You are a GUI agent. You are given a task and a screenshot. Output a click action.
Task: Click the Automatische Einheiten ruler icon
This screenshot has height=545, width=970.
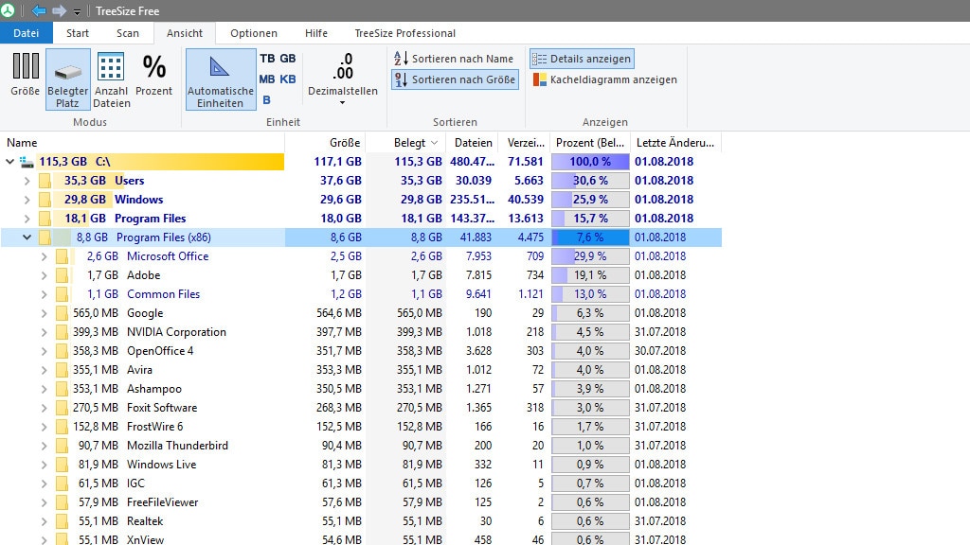220,68
